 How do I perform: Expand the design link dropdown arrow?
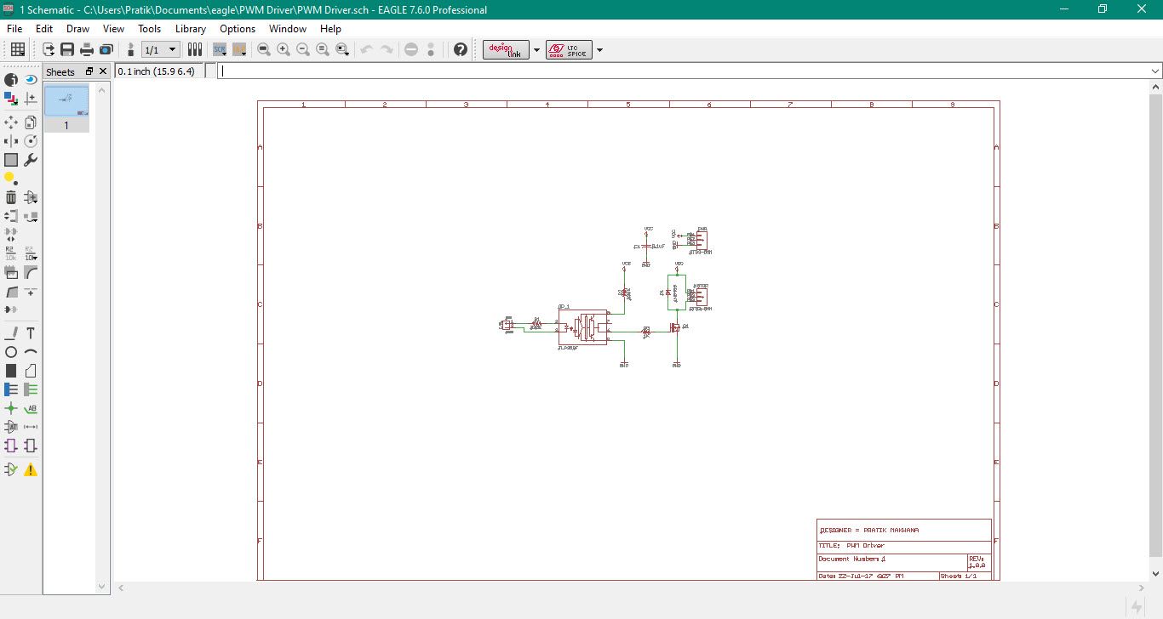pos(536,50)
